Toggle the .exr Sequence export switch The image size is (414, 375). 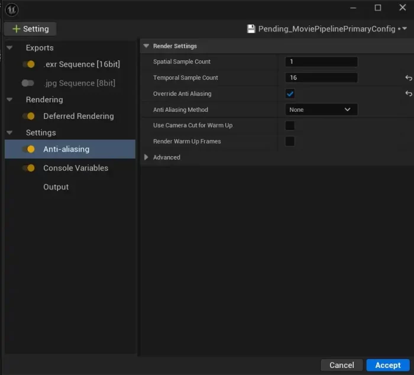28,64
